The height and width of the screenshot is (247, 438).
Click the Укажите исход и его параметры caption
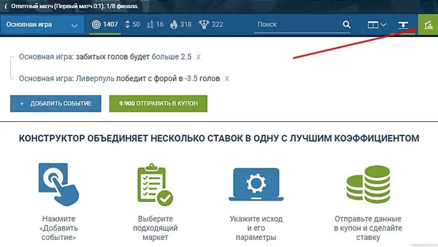[256, 228]
